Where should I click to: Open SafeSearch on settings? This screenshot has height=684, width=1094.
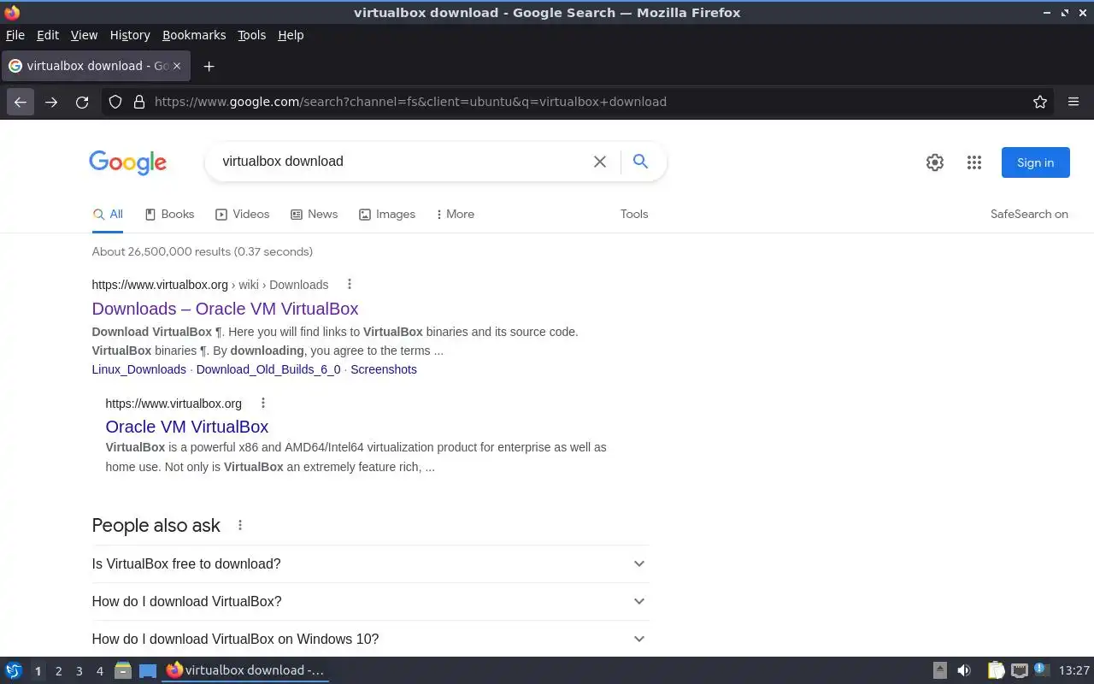[1029, 215]
